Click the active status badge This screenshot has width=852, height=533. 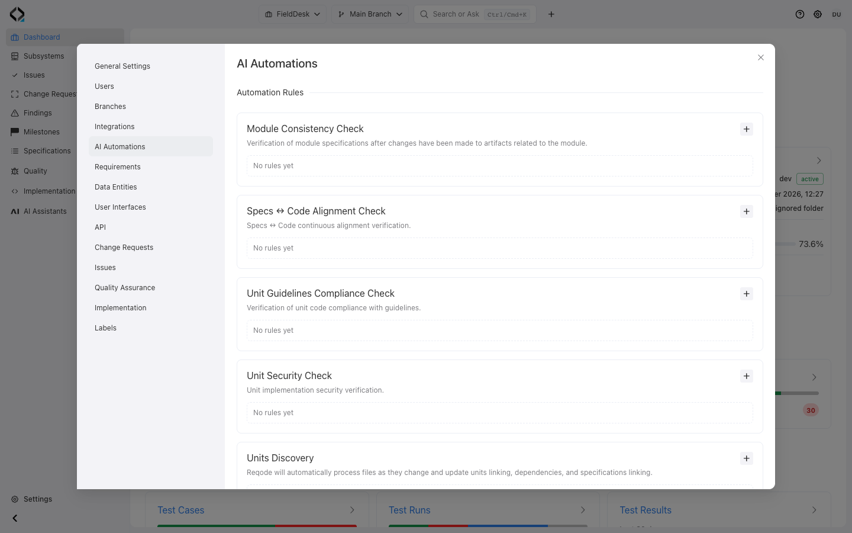[810, 179]
